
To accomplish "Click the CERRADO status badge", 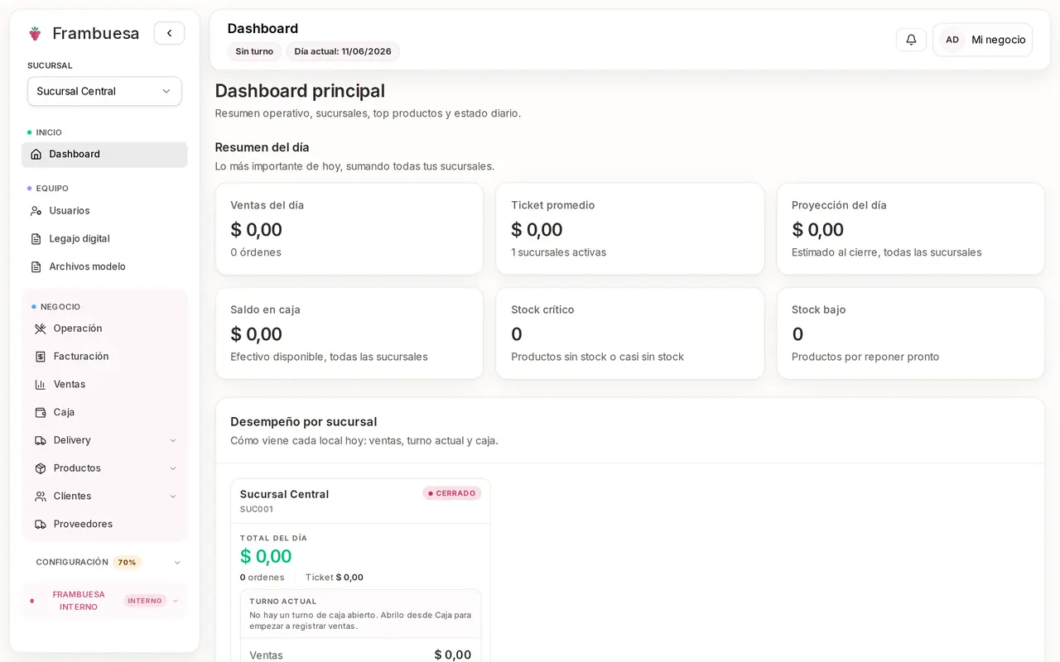I will pyautogui.click(x=452, y=493).
